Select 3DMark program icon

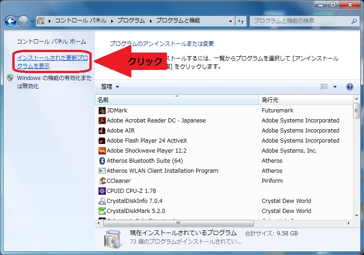[x=102, y=110]
